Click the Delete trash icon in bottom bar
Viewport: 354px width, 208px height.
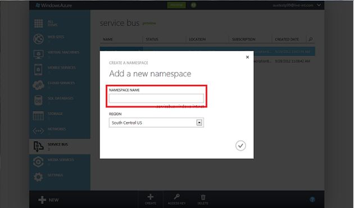pyautogui.click(x=203, y=197)
